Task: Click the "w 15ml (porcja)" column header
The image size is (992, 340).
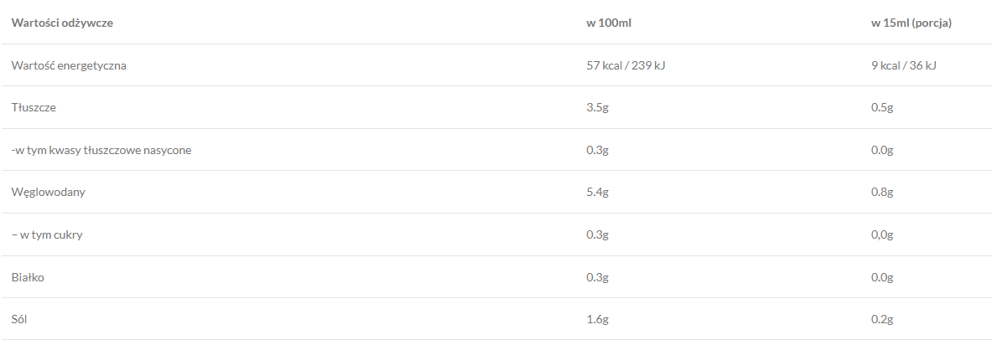Action: [911, 23]
